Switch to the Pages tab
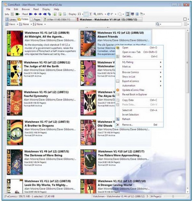Viewport: 193px width, 202px height. click(35, 19)
